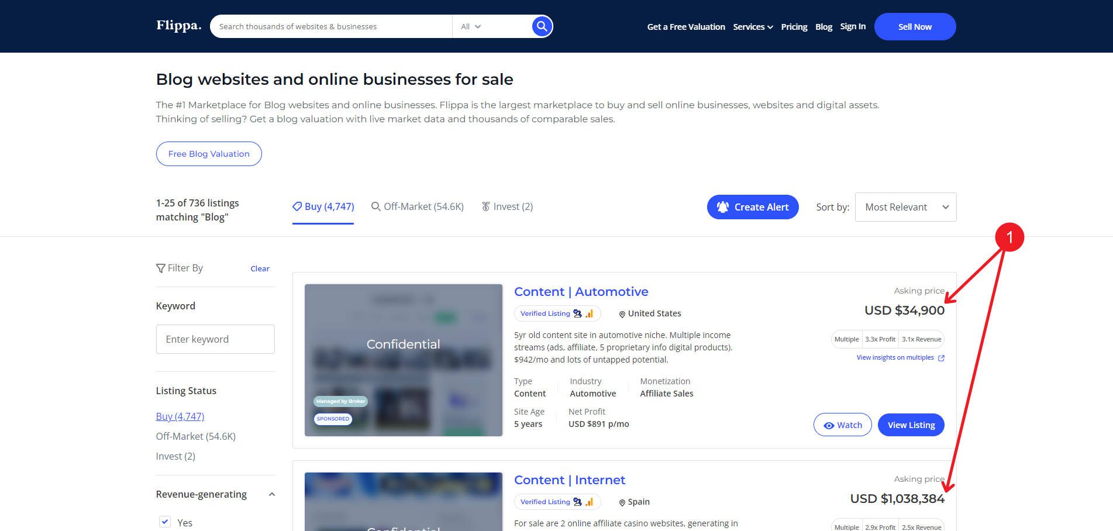Open the Services menu

tap(753, 26)
